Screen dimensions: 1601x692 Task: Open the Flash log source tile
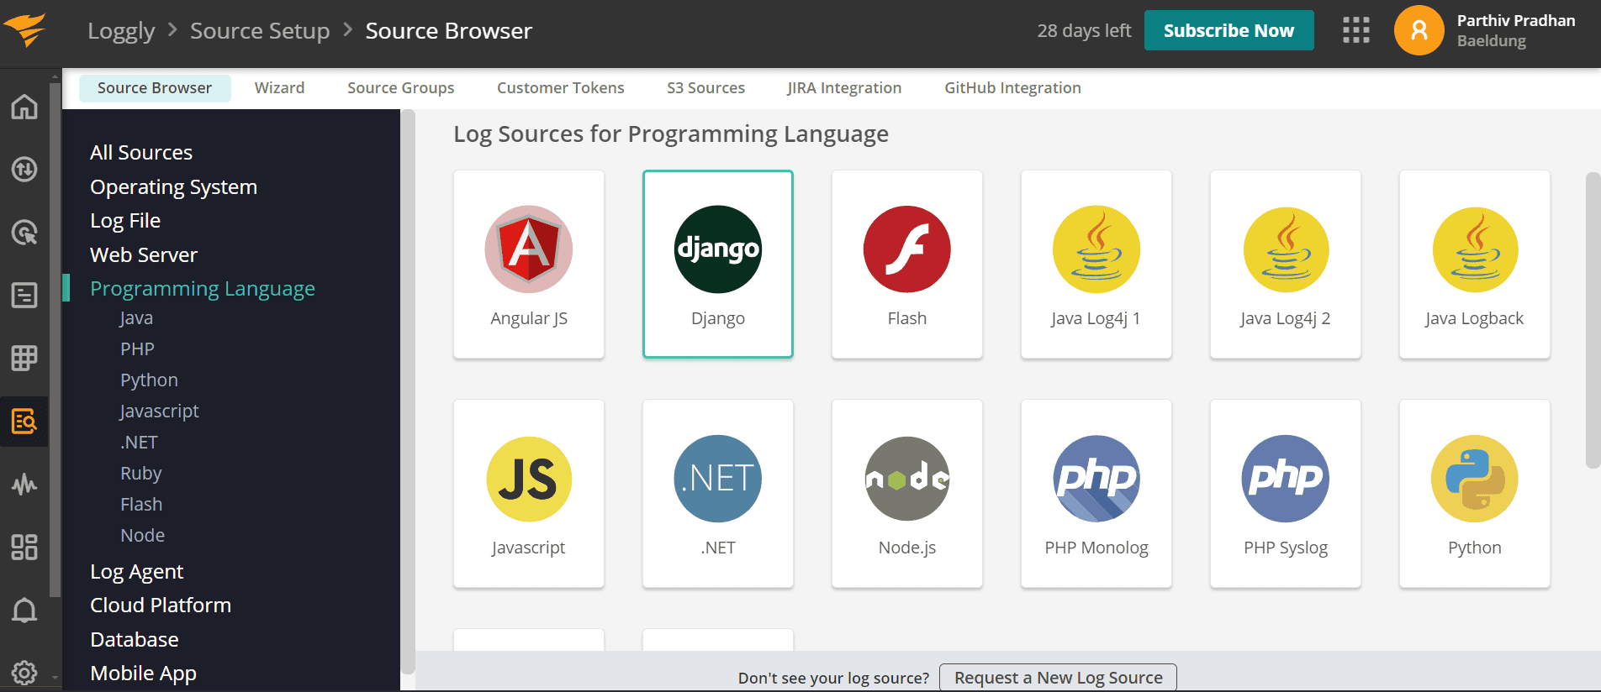pyautogui.click(x=906, y=264)
